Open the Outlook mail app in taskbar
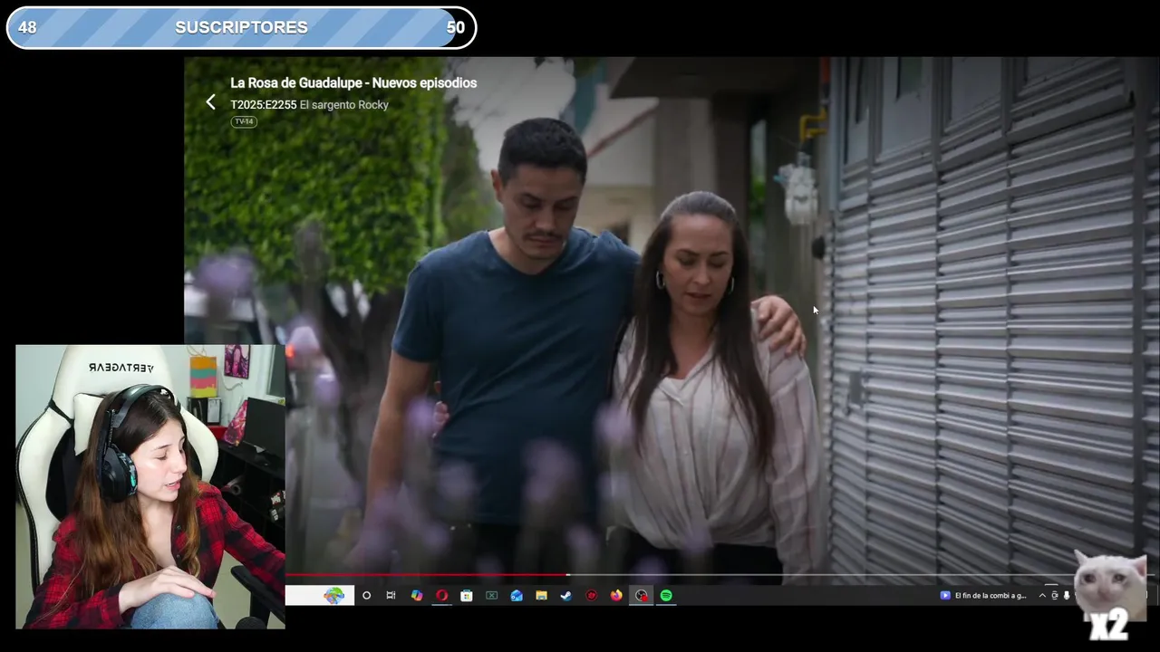The width and height of the screenshot is (1160, 652). (x=517, y=595)
